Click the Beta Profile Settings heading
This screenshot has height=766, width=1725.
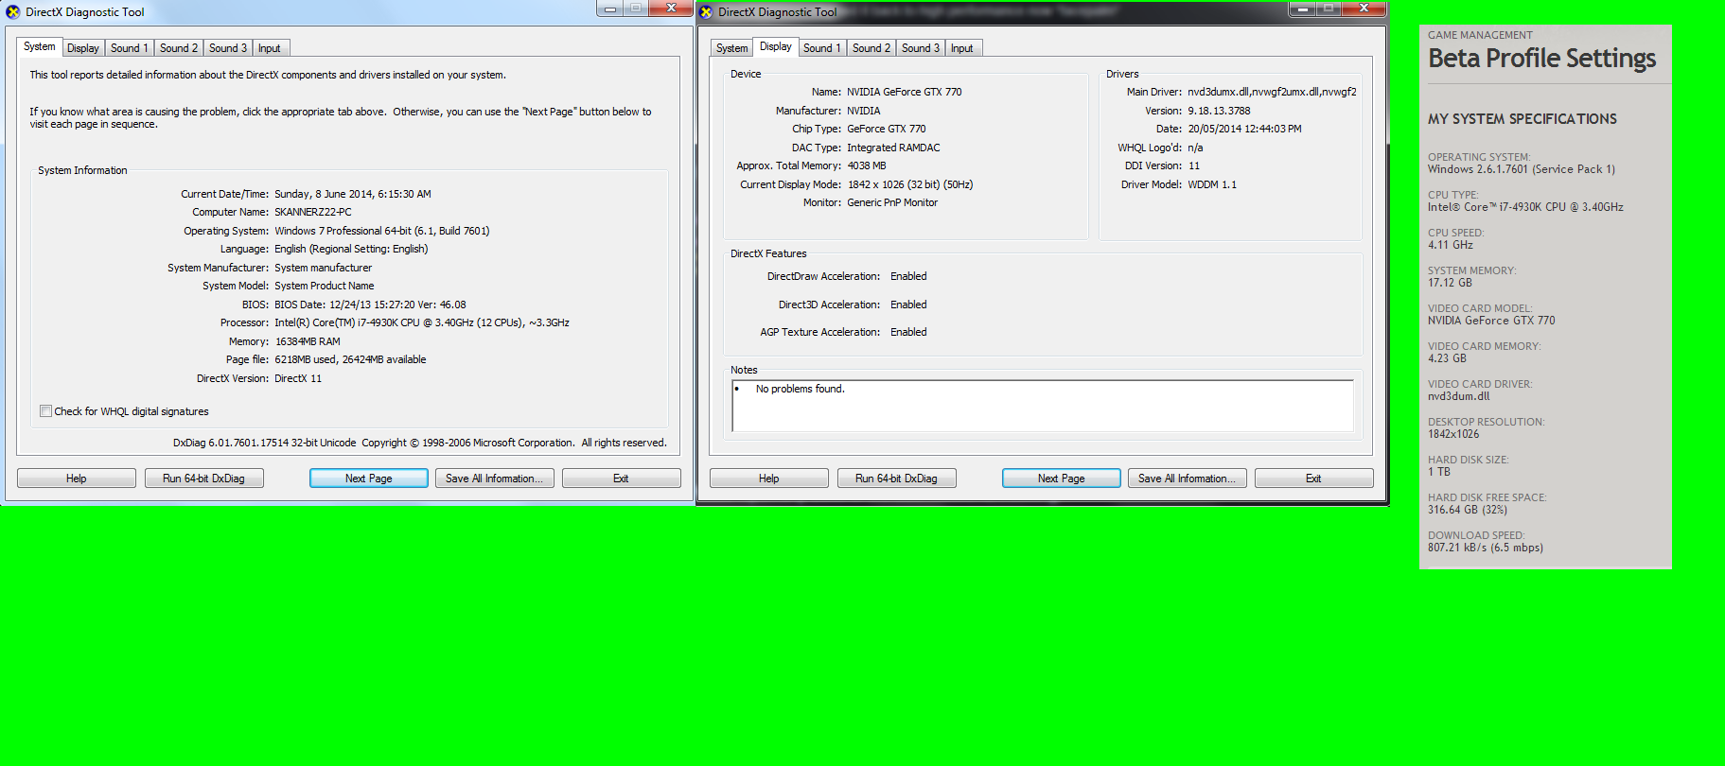1541,59
